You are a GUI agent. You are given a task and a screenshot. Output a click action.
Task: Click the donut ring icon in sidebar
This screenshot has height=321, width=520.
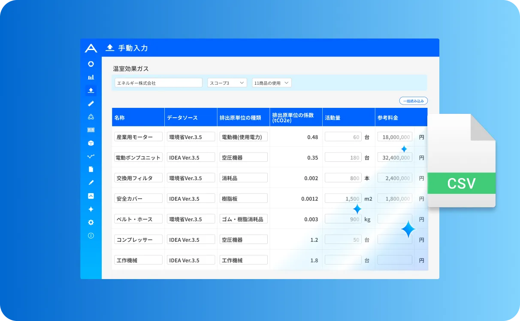[91, 64]
